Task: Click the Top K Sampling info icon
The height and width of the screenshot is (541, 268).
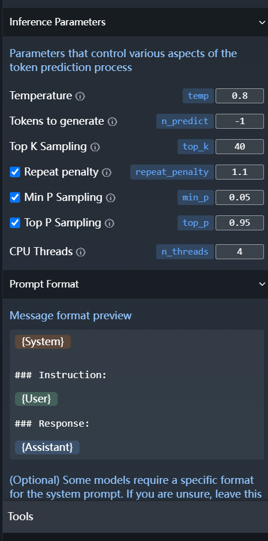Action: click(95, 147)
